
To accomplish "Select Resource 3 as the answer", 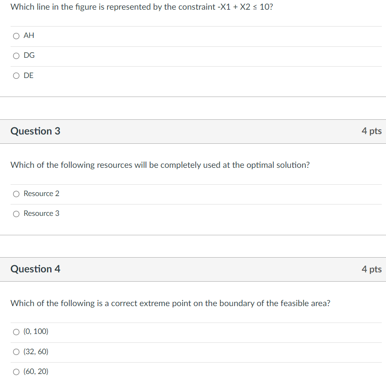I will pyautogui.click(x=16, y=214).
